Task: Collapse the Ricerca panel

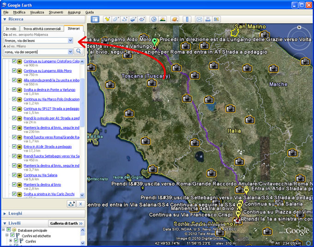Action: click(5, 20)
